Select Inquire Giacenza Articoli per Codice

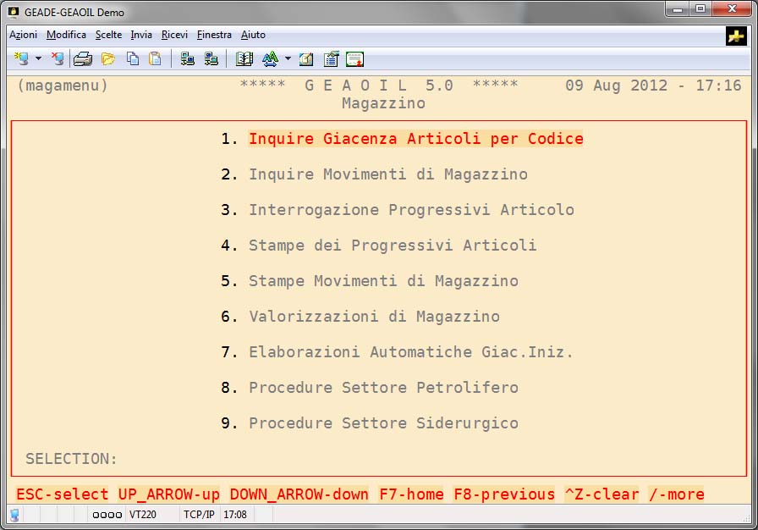(415, 139)
